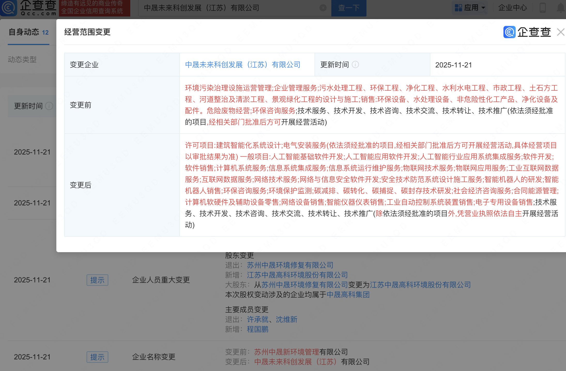Click the 中晟高科集团 link
The width and height of the screenshot is (566, 371).
(x=348, y=295)
